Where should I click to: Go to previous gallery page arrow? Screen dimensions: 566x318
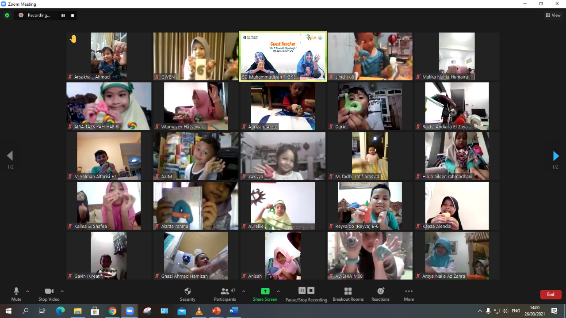pos(10,156)
